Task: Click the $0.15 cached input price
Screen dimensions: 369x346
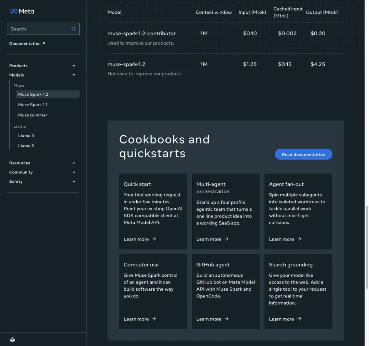Action: 285,64
